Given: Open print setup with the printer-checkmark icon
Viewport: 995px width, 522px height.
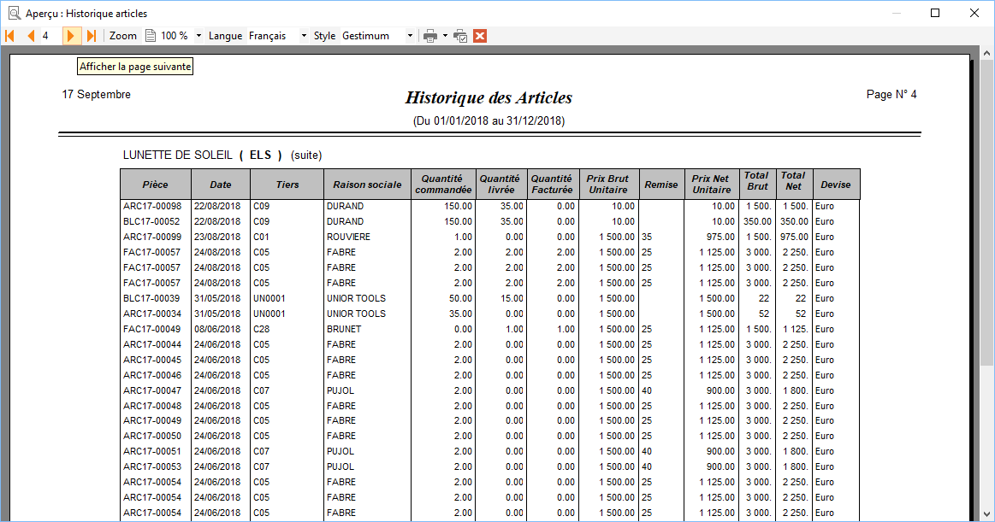Looking at the screenshot, I should (x=460, y=36).
